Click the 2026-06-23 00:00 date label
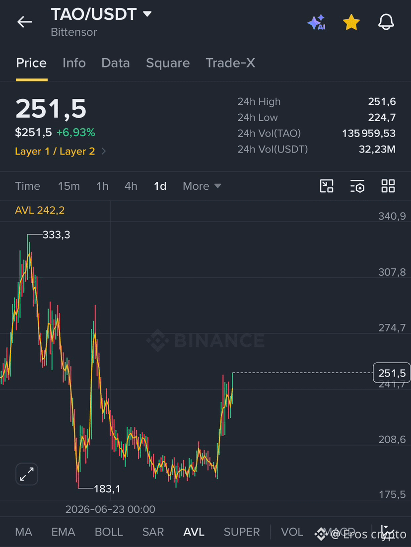 tap(110, 509)
